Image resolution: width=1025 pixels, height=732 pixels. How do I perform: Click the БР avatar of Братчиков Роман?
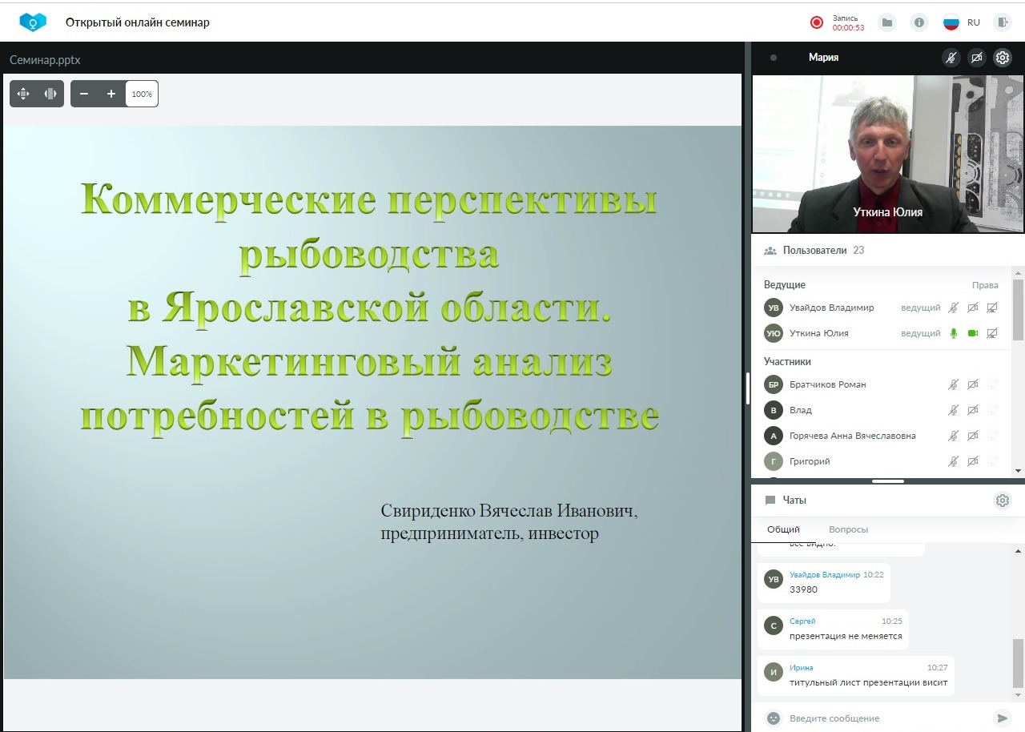[x=774, y=384]
